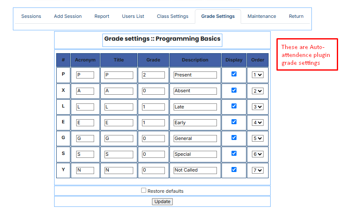The width and height of the screenshot is (341, 216).
Task: Open Order dropdown for Present row
Action: point(257,75)
